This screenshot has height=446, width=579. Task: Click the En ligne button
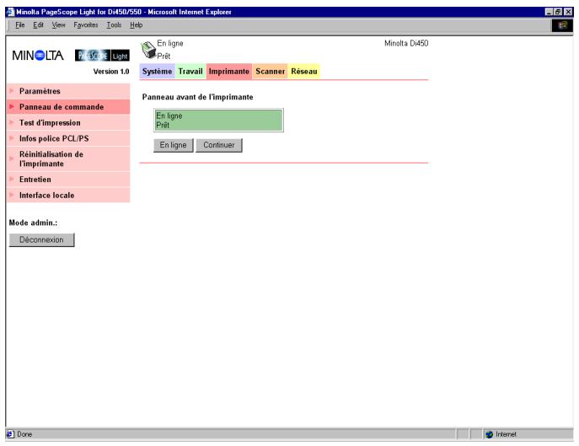[173, 145]
